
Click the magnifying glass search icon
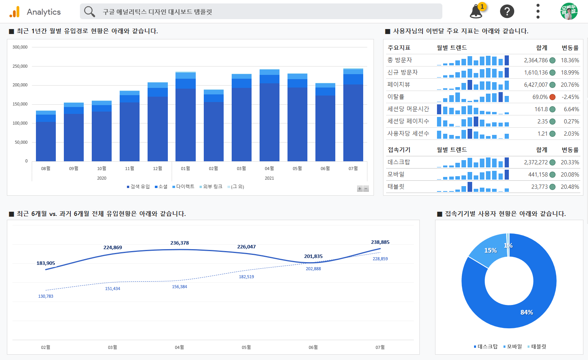[89, 12]
